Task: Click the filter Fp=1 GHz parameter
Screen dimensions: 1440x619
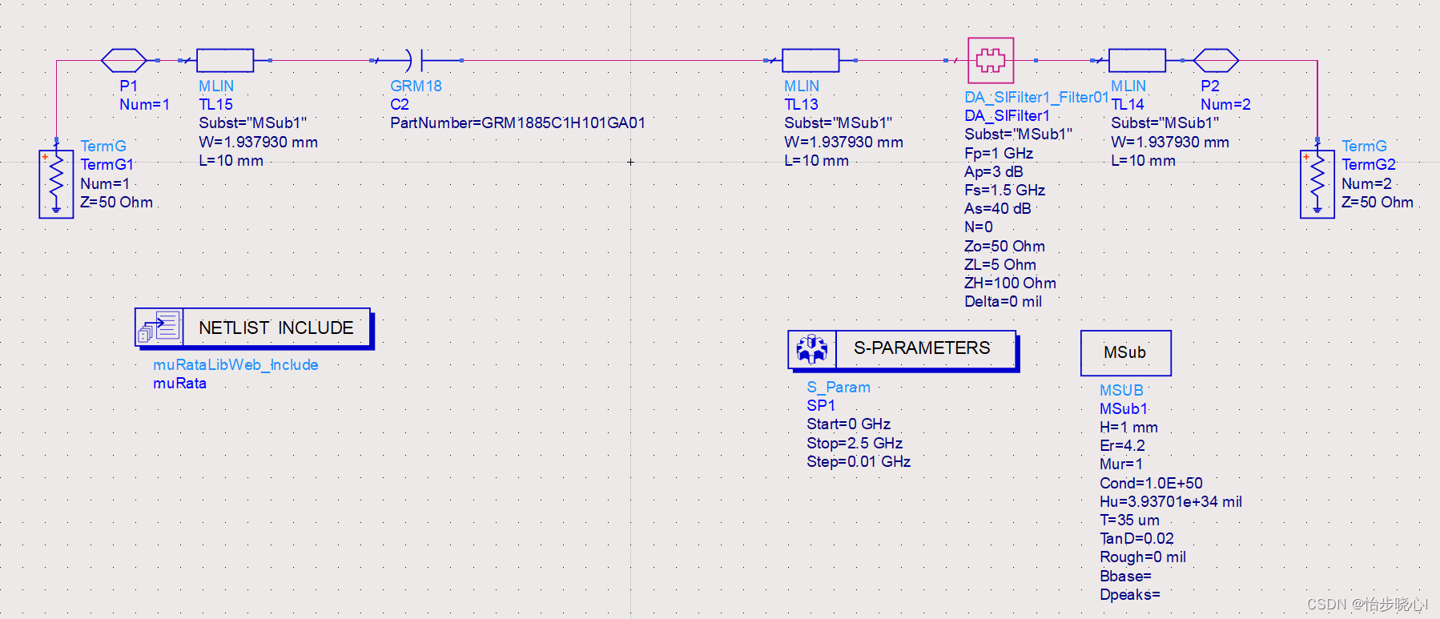Action: pos(999,153)
